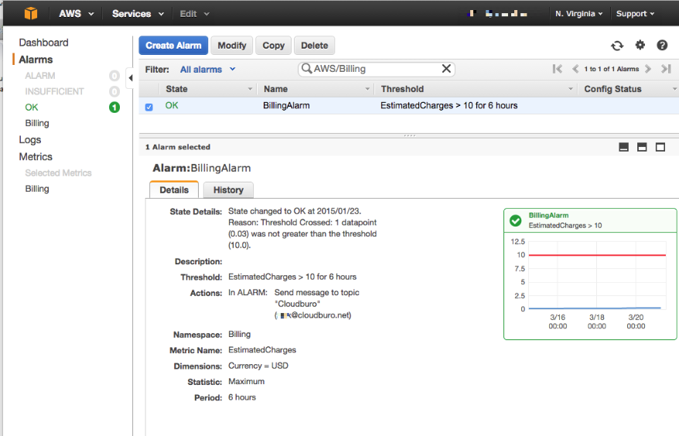
Task: Open the N. Virginia region dropdown
Action: click(580, 14)
